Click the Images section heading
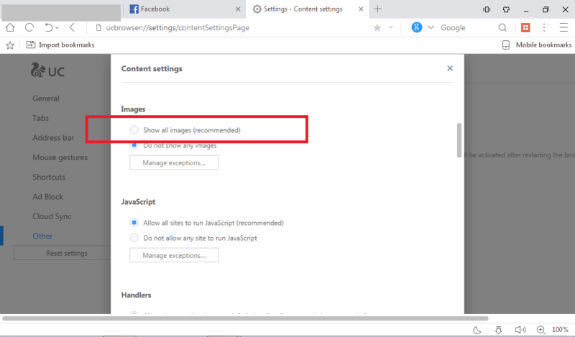The height and width of the screenshot is (337, 575). pyautogui.click(x=133, y=109)
